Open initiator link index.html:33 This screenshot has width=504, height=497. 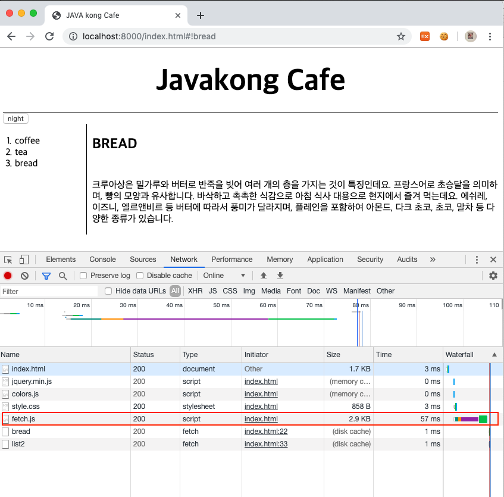tap(266, 444)
